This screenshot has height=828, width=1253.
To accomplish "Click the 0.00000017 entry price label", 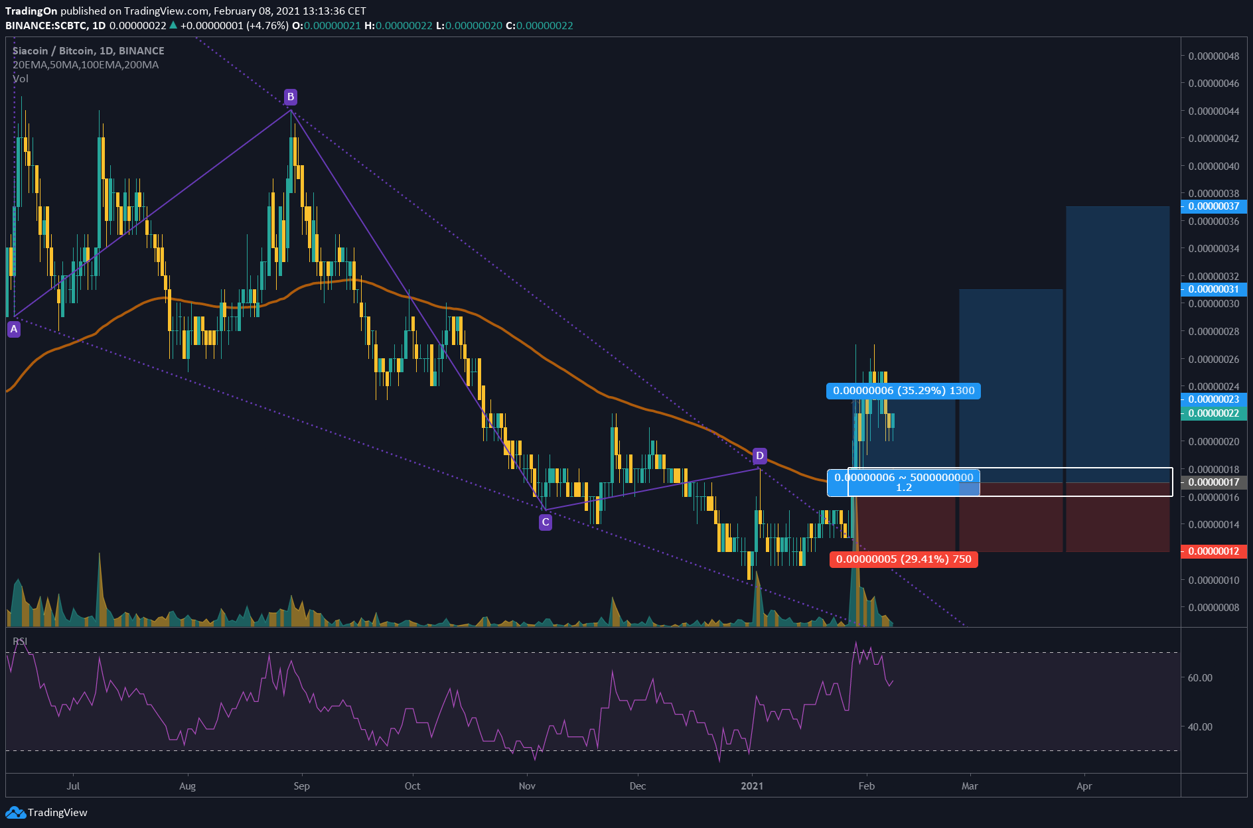I will pos(1214,482).
